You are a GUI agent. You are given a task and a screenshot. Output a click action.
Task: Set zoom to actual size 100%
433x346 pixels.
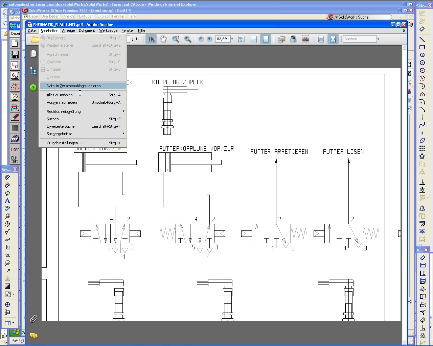241,39
